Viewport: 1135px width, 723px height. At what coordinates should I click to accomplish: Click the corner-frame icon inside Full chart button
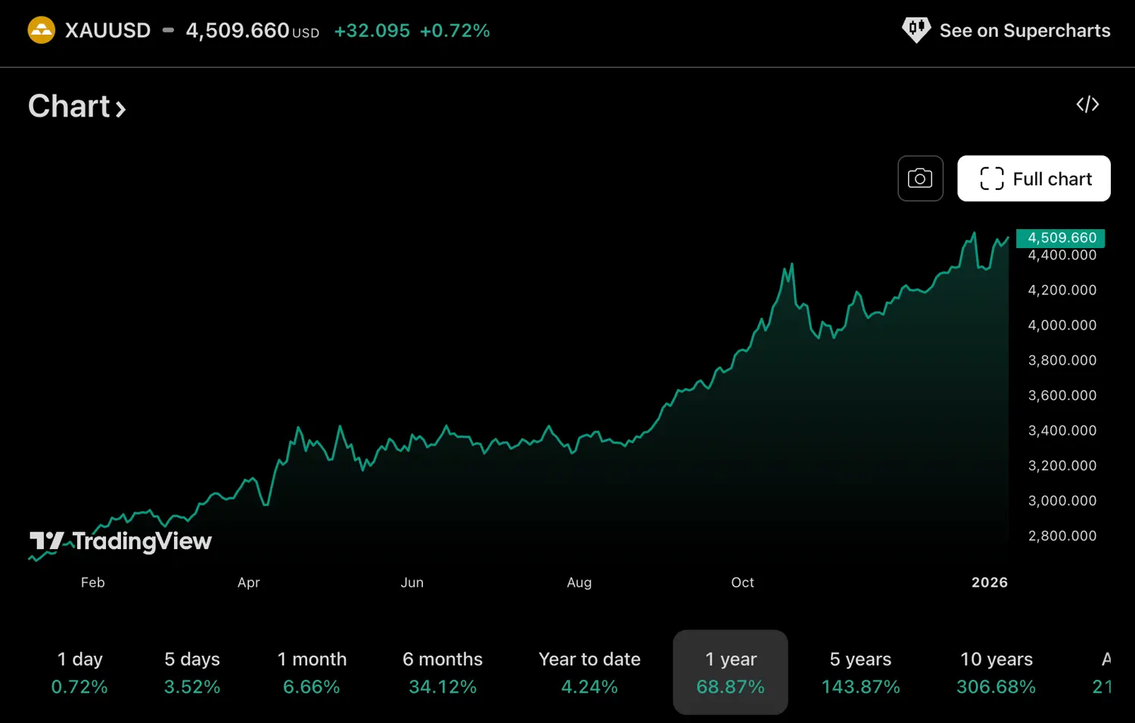tap(991, 178)
